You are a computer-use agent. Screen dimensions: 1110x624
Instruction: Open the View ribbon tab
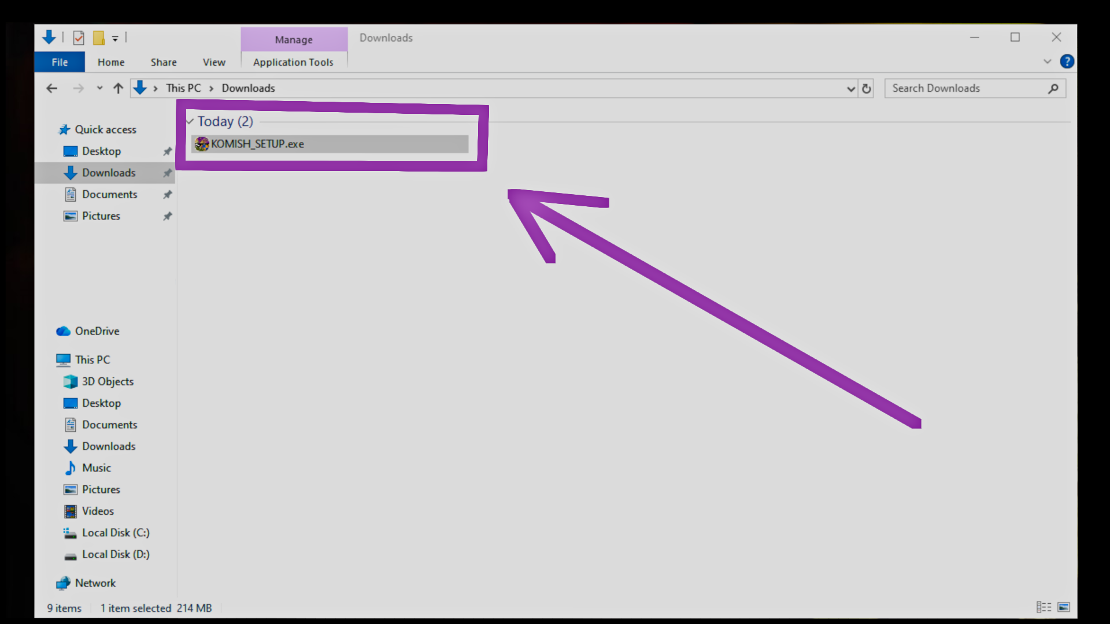[x=214, y=62]
